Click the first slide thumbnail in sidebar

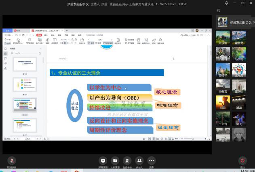(25, 65)
